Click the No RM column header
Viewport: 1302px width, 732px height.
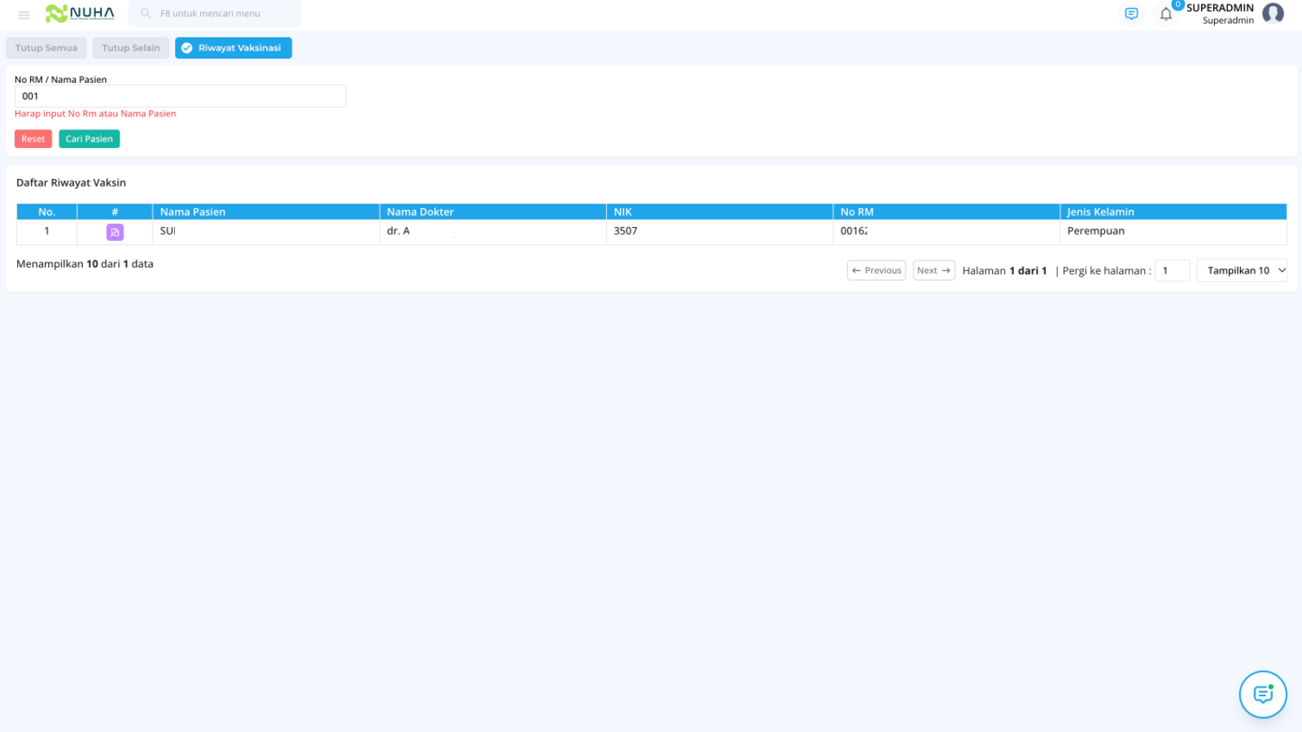[946, 212]
